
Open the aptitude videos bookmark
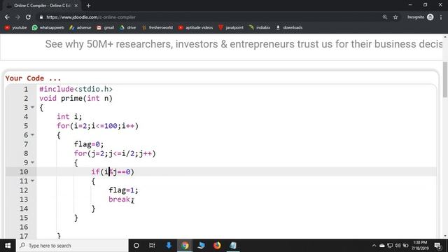tap(196, 27)
